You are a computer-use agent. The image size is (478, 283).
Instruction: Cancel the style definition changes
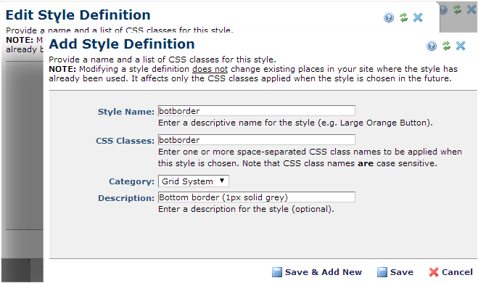451,272
